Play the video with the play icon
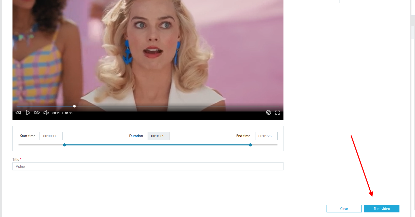415x217 pixels. click(x=28, y=113)
